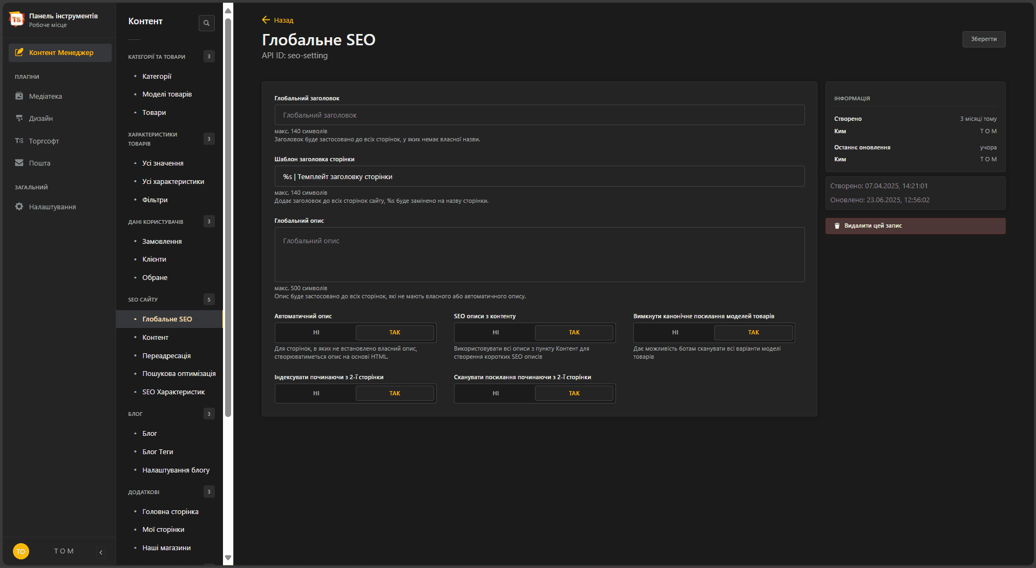
Task: Click the Дизайн paint roller icon
Action: 19,118
